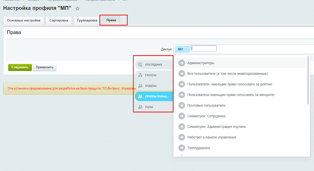
Task: Go to the Группировка tab
Action: (x=87, y=21)
